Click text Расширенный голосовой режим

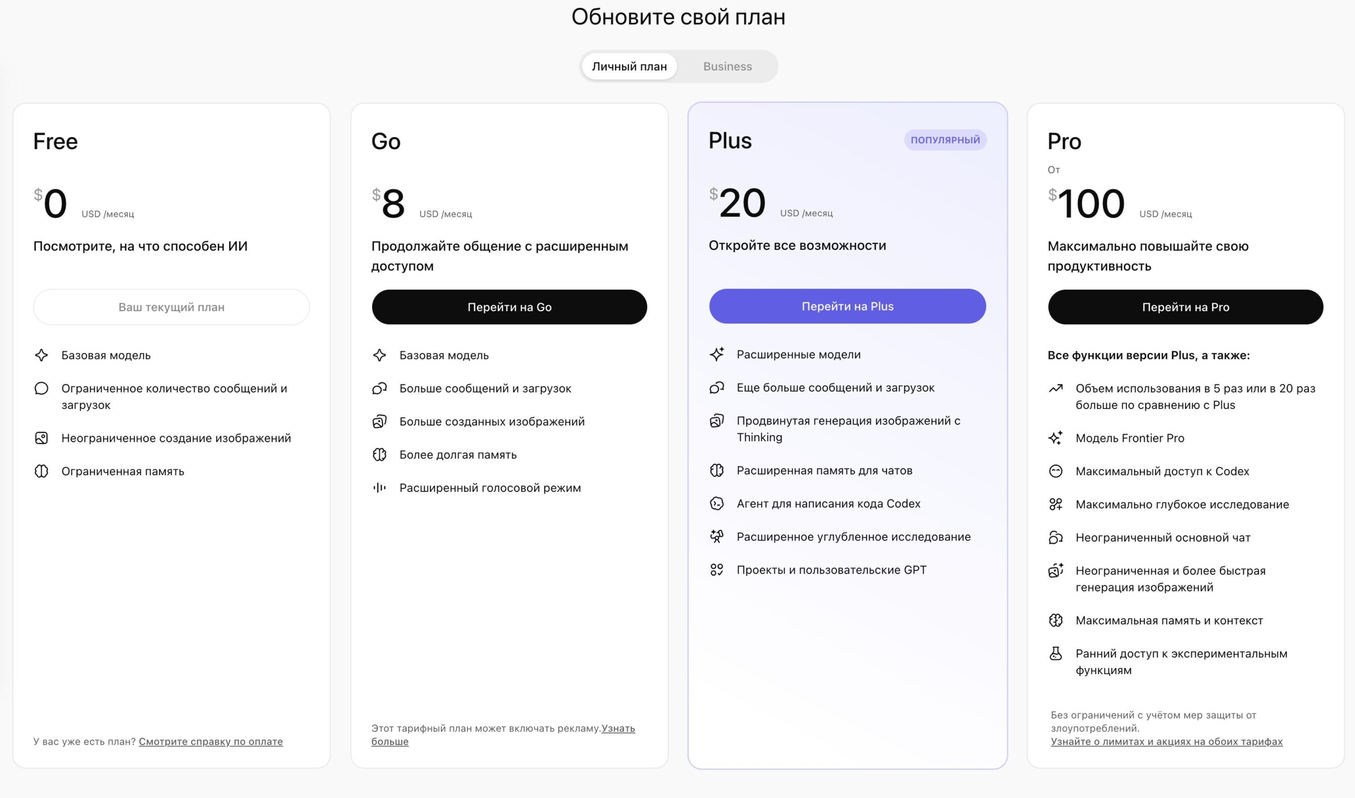[490, 488]
